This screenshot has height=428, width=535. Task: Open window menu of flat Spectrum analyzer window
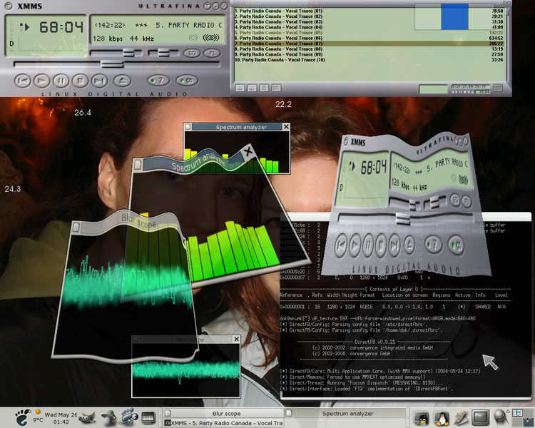[x=188, y=127]
